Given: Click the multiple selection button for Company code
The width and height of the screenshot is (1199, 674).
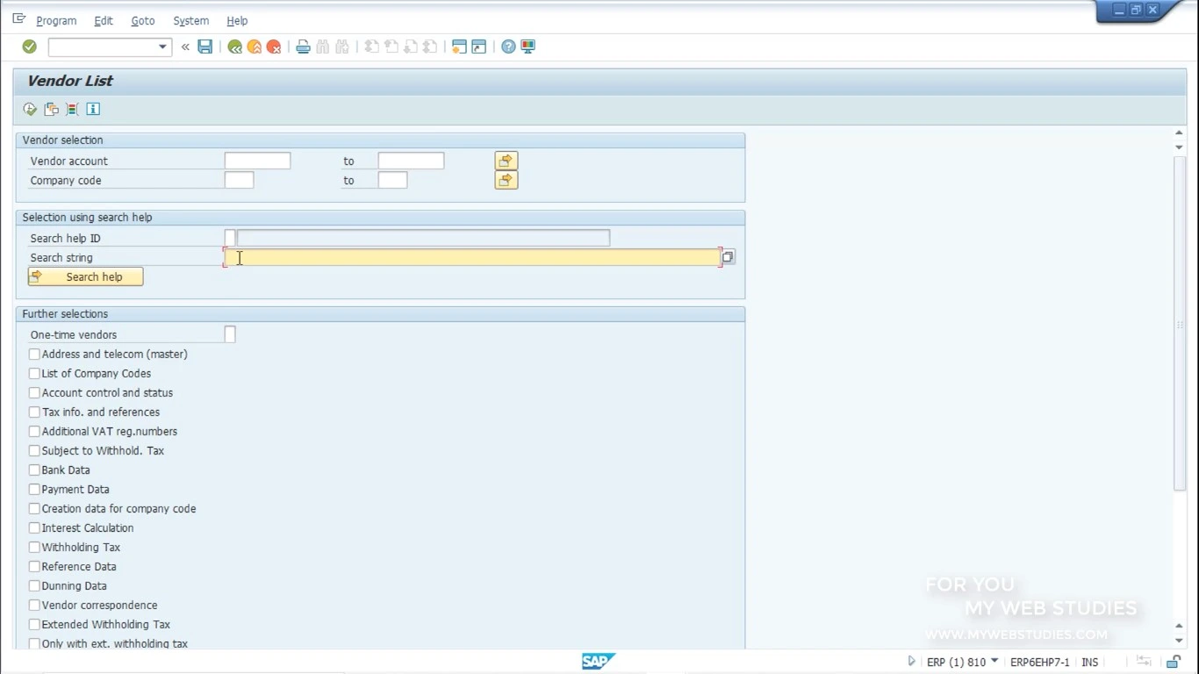Looking at the screenshot, I should click(x=506, y=180).
